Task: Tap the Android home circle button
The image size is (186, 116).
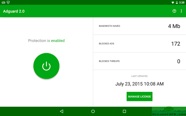Action: pyautogui.click(x=93, y=111)
